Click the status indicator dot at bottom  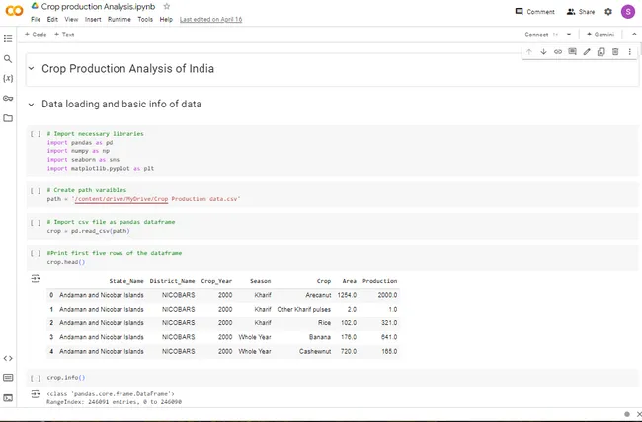[x=627, y=414]
